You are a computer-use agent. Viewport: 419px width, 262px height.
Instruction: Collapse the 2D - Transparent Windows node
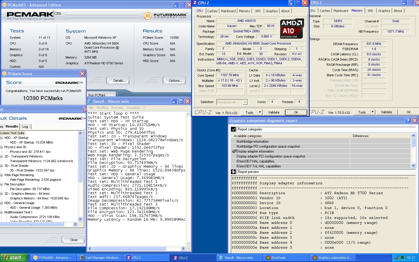(x=1, y=156)
